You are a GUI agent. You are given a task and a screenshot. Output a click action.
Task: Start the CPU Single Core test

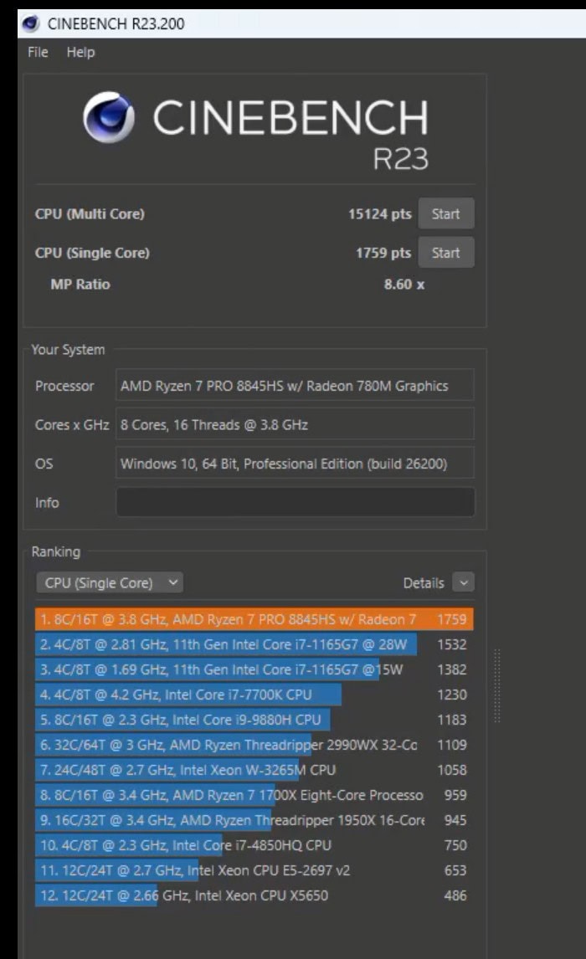click(x=445, y=253)
